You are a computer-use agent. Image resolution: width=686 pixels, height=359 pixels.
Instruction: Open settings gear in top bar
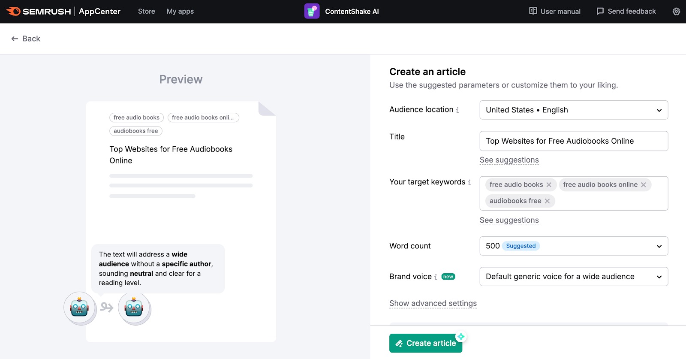tap(676, 12)
